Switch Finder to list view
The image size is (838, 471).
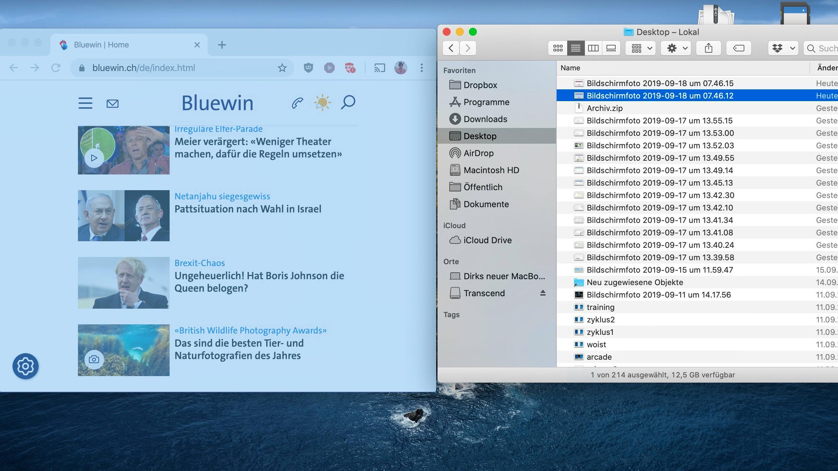coord(575,48)
